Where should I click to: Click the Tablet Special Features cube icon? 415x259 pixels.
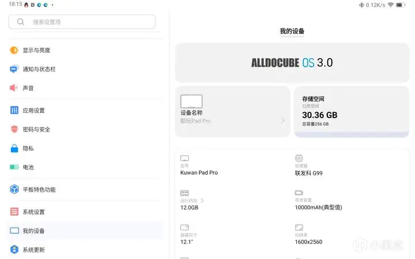tap(14, 189)
